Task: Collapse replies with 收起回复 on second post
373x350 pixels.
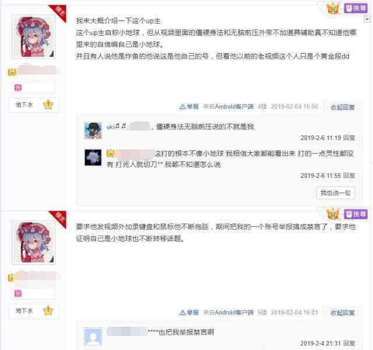Action: tap(343, 313)
